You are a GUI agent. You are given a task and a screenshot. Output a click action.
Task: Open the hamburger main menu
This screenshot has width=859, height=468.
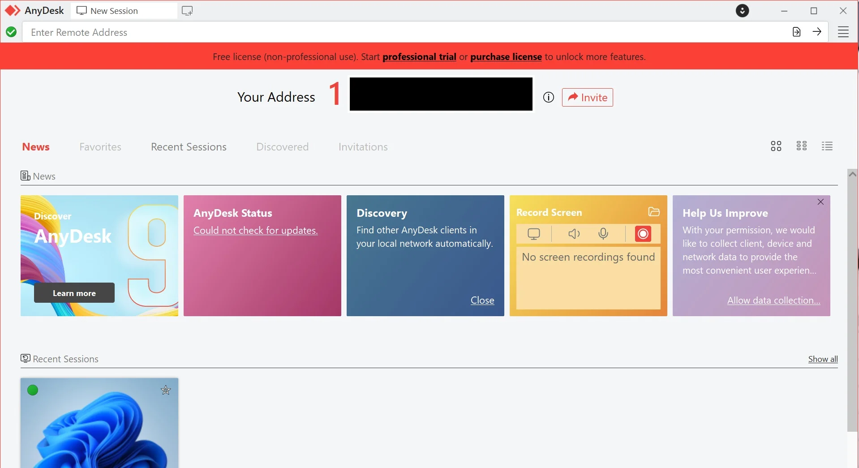[843, 32]
